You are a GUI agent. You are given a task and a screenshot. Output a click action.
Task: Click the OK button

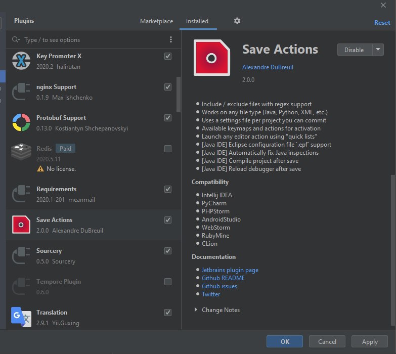[x=285, y=341]
